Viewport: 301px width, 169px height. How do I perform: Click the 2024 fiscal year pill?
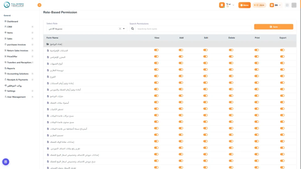[259, 5]
